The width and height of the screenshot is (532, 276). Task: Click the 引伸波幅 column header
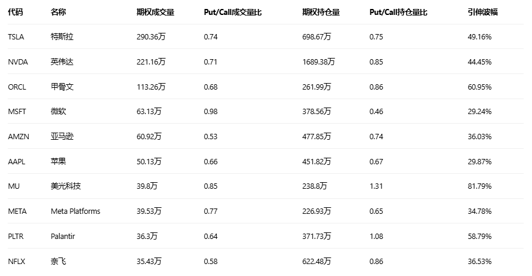(482, 12)
